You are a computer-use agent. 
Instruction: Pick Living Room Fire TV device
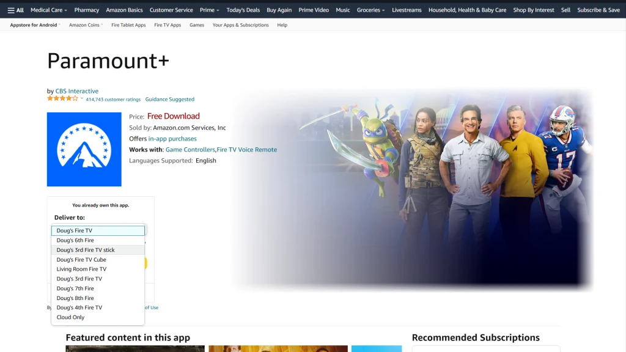click(81, 269)
